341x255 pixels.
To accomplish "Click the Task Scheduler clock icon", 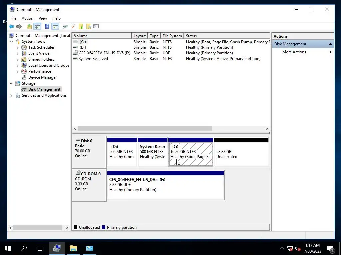I will pos(24,47).
